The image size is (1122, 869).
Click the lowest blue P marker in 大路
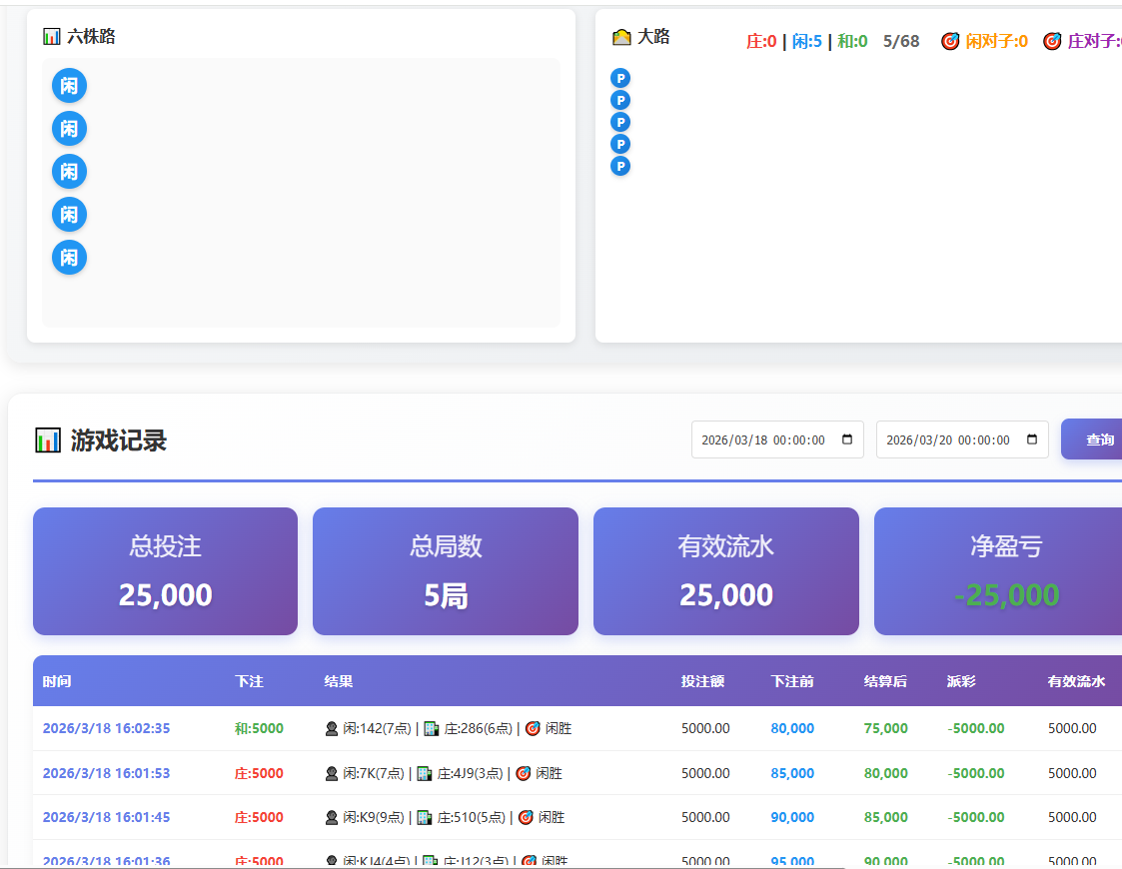click(x=620, y=166)
